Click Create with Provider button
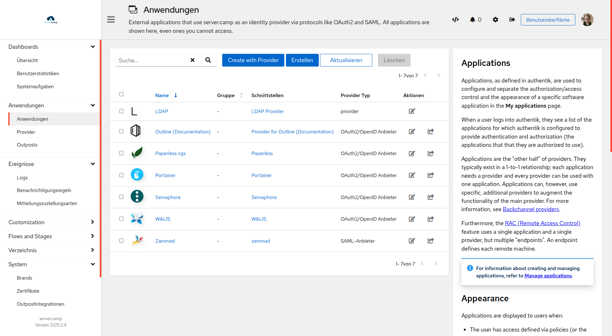The width and height of the screenshot is (612, 336). coord(253,60)
